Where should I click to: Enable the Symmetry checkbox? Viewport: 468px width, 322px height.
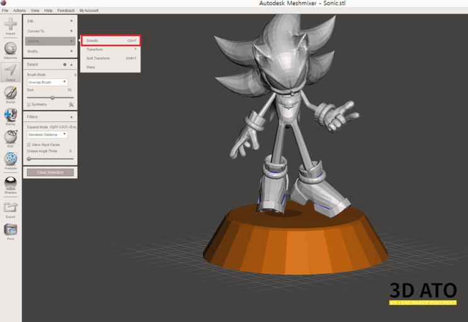click(28, 104)
